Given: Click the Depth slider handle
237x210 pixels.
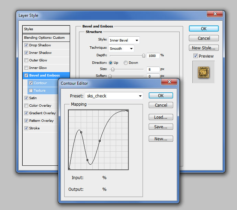Looking at the screenshot, I should [144, 55].
